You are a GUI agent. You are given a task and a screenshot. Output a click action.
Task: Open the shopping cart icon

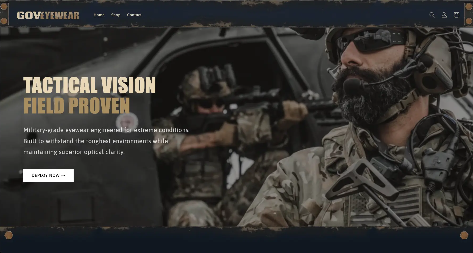pos(456,15)
